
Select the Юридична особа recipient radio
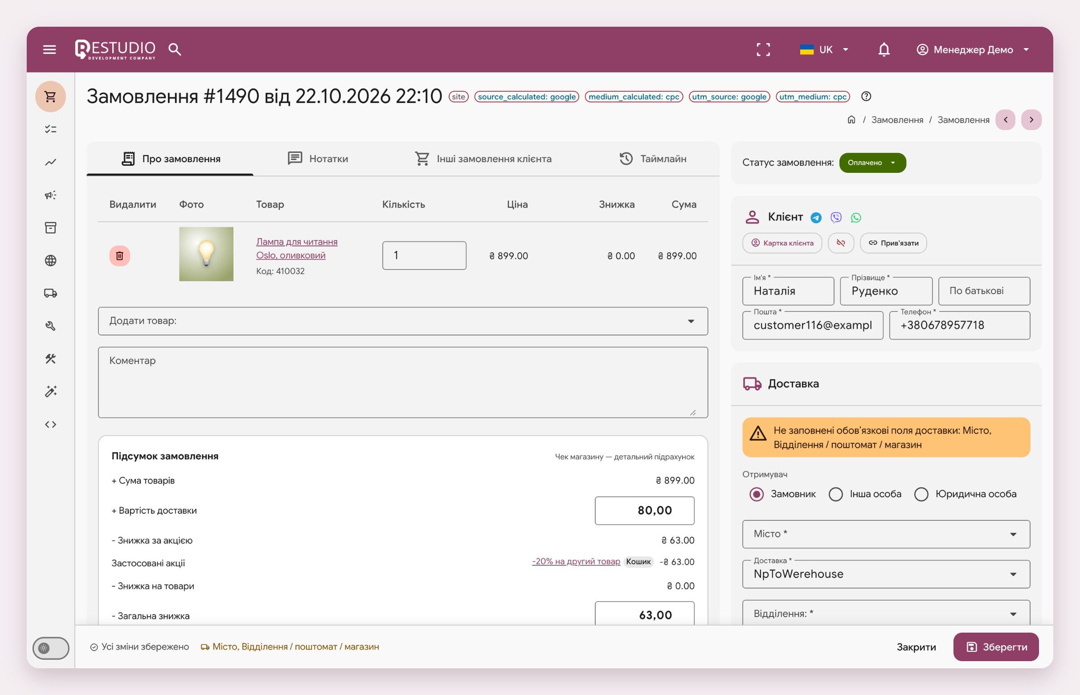tap(920, 494)
